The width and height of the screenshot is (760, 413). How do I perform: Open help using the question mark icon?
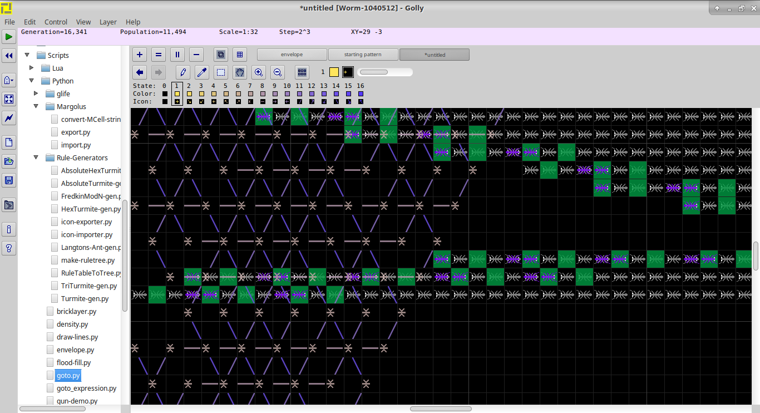[x=8, y=248]
